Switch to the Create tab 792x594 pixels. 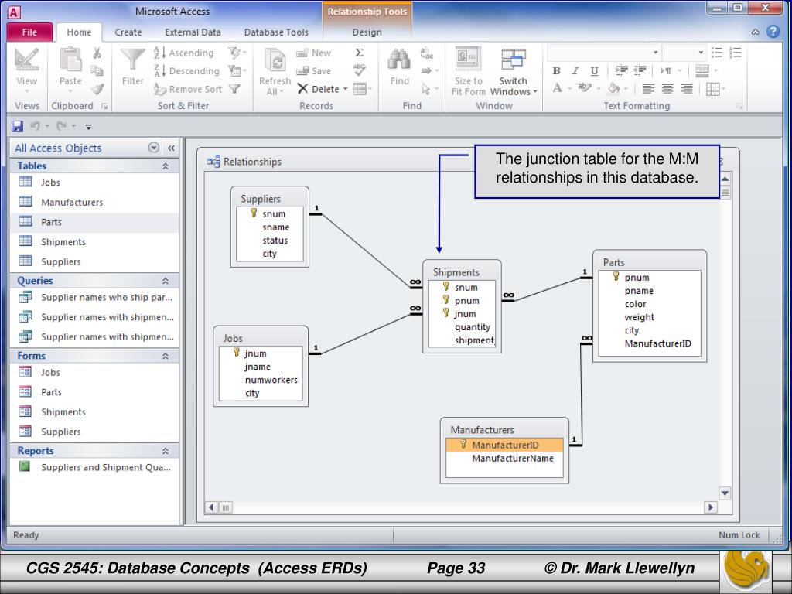coord(128,32)
